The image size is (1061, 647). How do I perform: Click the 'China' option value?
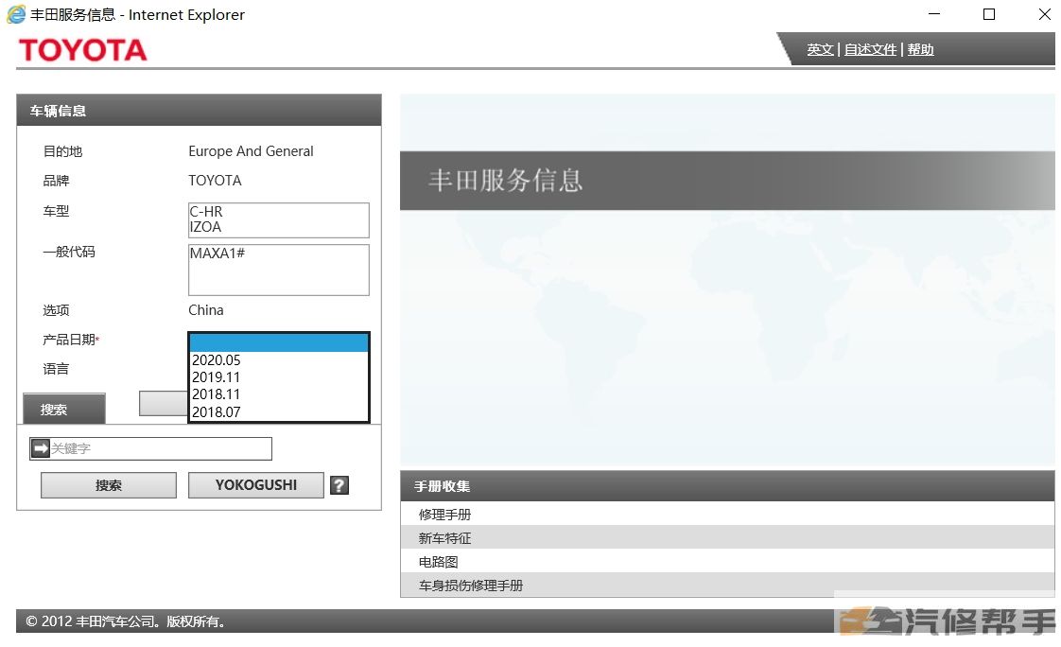pyautogui.click(x=206, y=310)
